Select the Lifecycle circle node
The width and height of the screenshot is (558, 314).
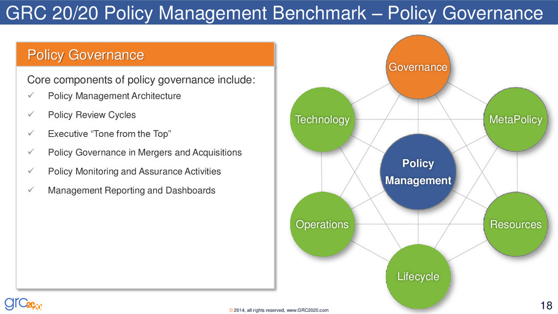pos(418,276)
